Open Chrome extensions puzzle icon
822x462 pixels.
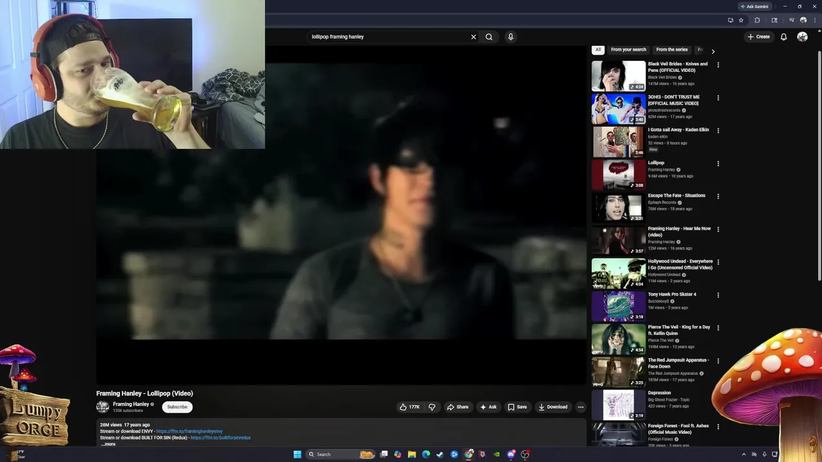point(757,20)
